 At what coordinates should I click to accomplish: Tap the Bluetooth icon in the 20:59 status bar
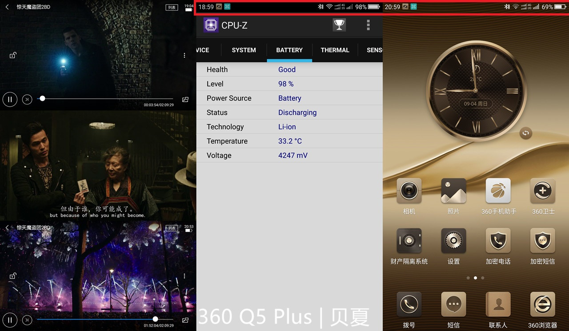pyautogui.click(x=507, y=7)
